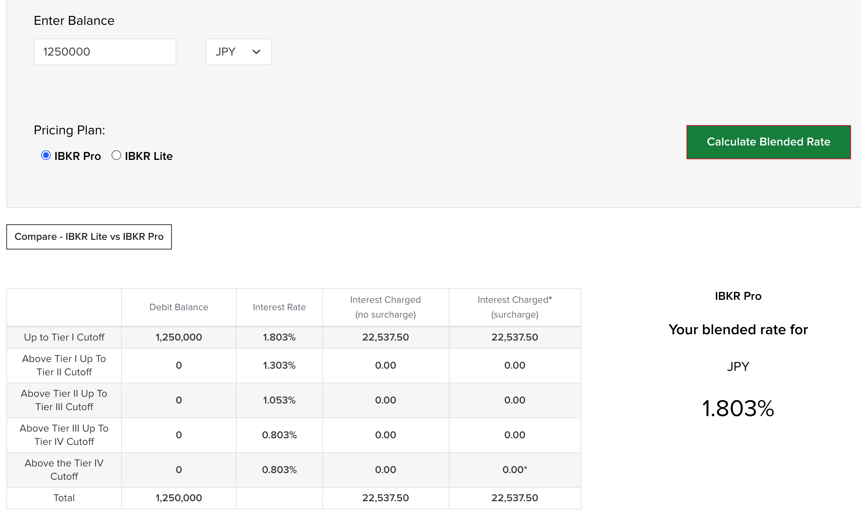Click the 1.053% interest rate cell

279,400
